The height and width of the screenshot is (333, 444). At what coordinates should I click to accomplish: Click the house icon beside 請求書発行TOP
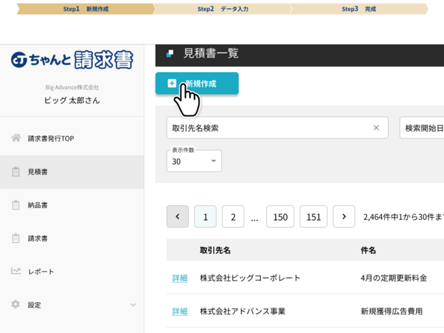pyautogui.click(x=16, y=138)
